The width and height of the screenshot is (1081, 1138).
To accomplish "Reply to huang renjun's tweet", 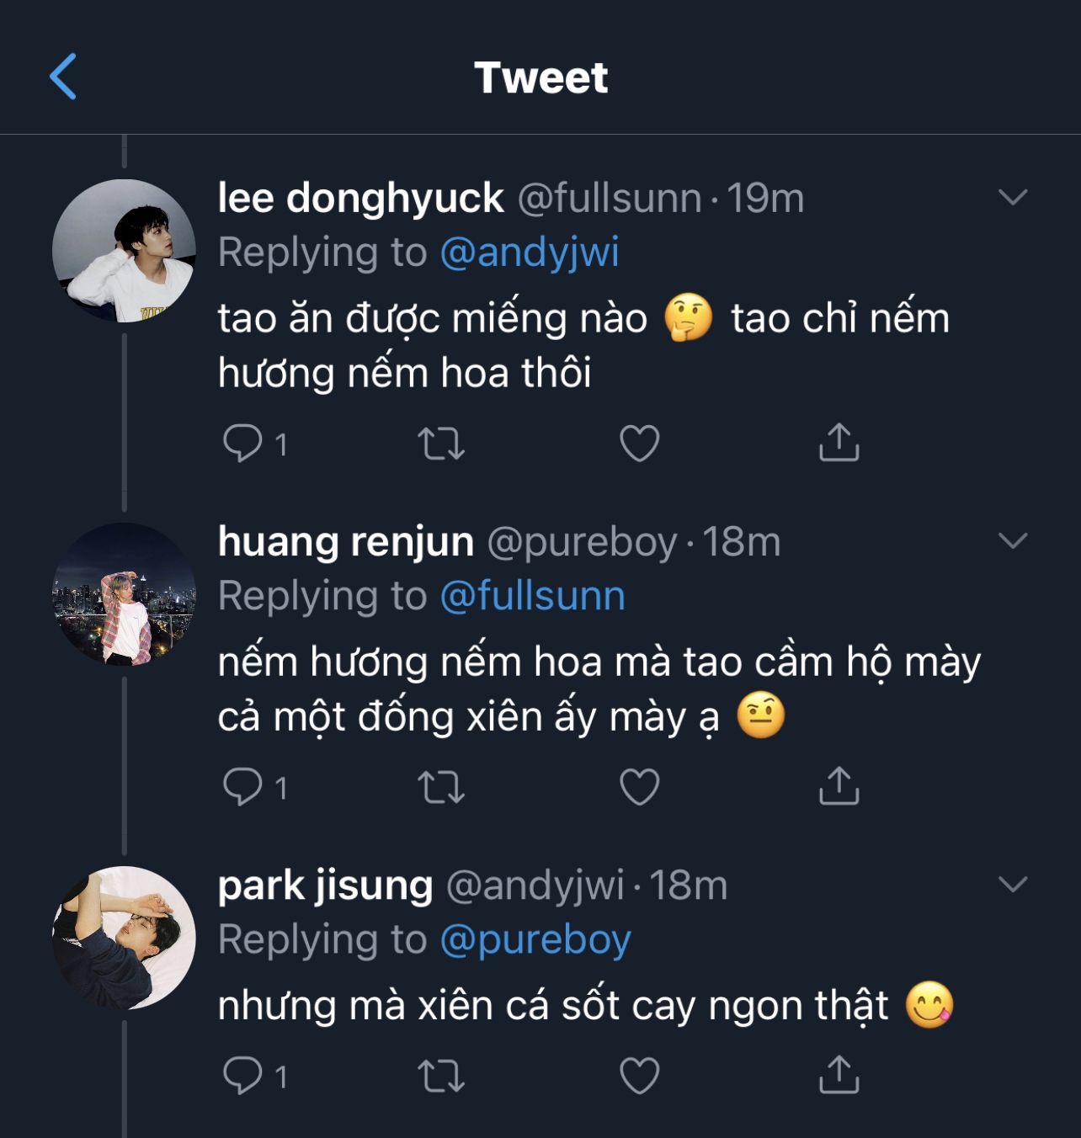I will pyautogui.click(x=242, y=786).
